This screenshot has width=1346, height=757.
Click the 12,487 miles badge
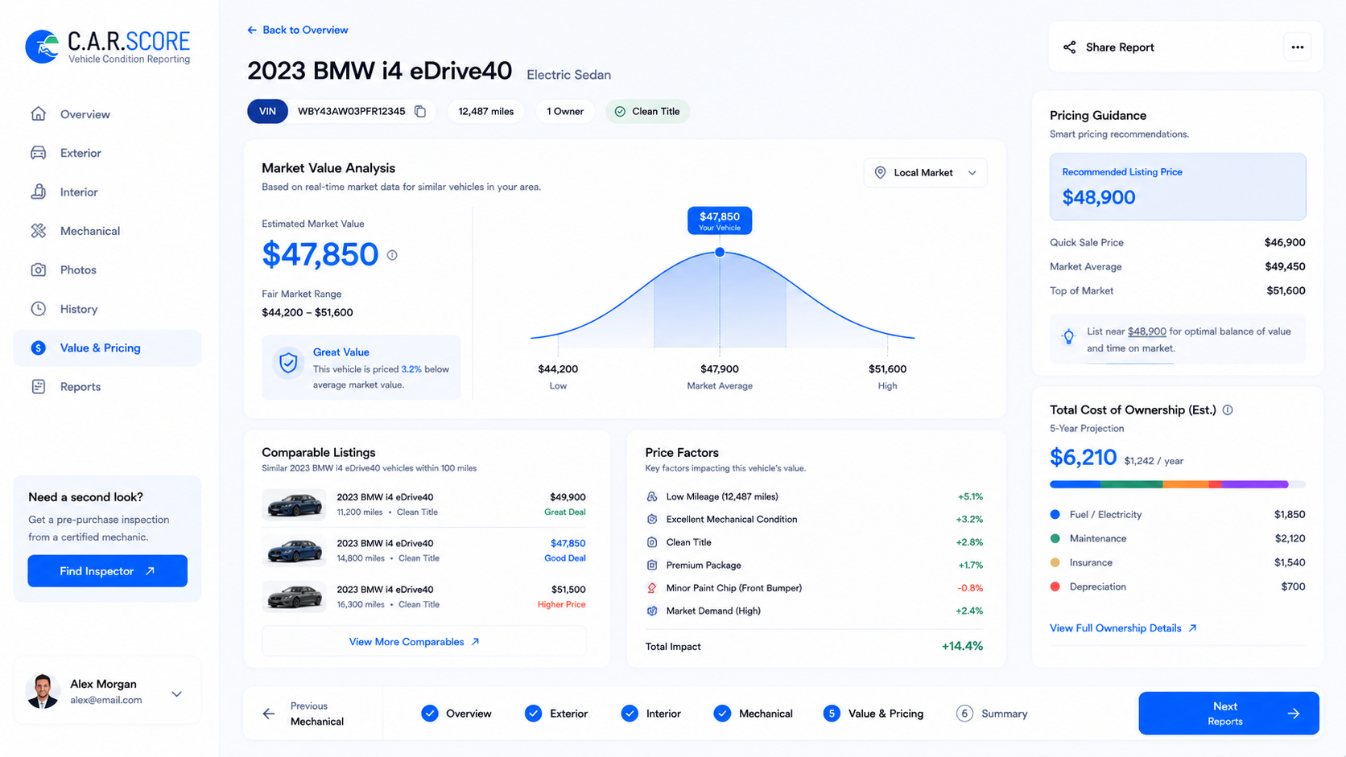click(x=486, y=111)
